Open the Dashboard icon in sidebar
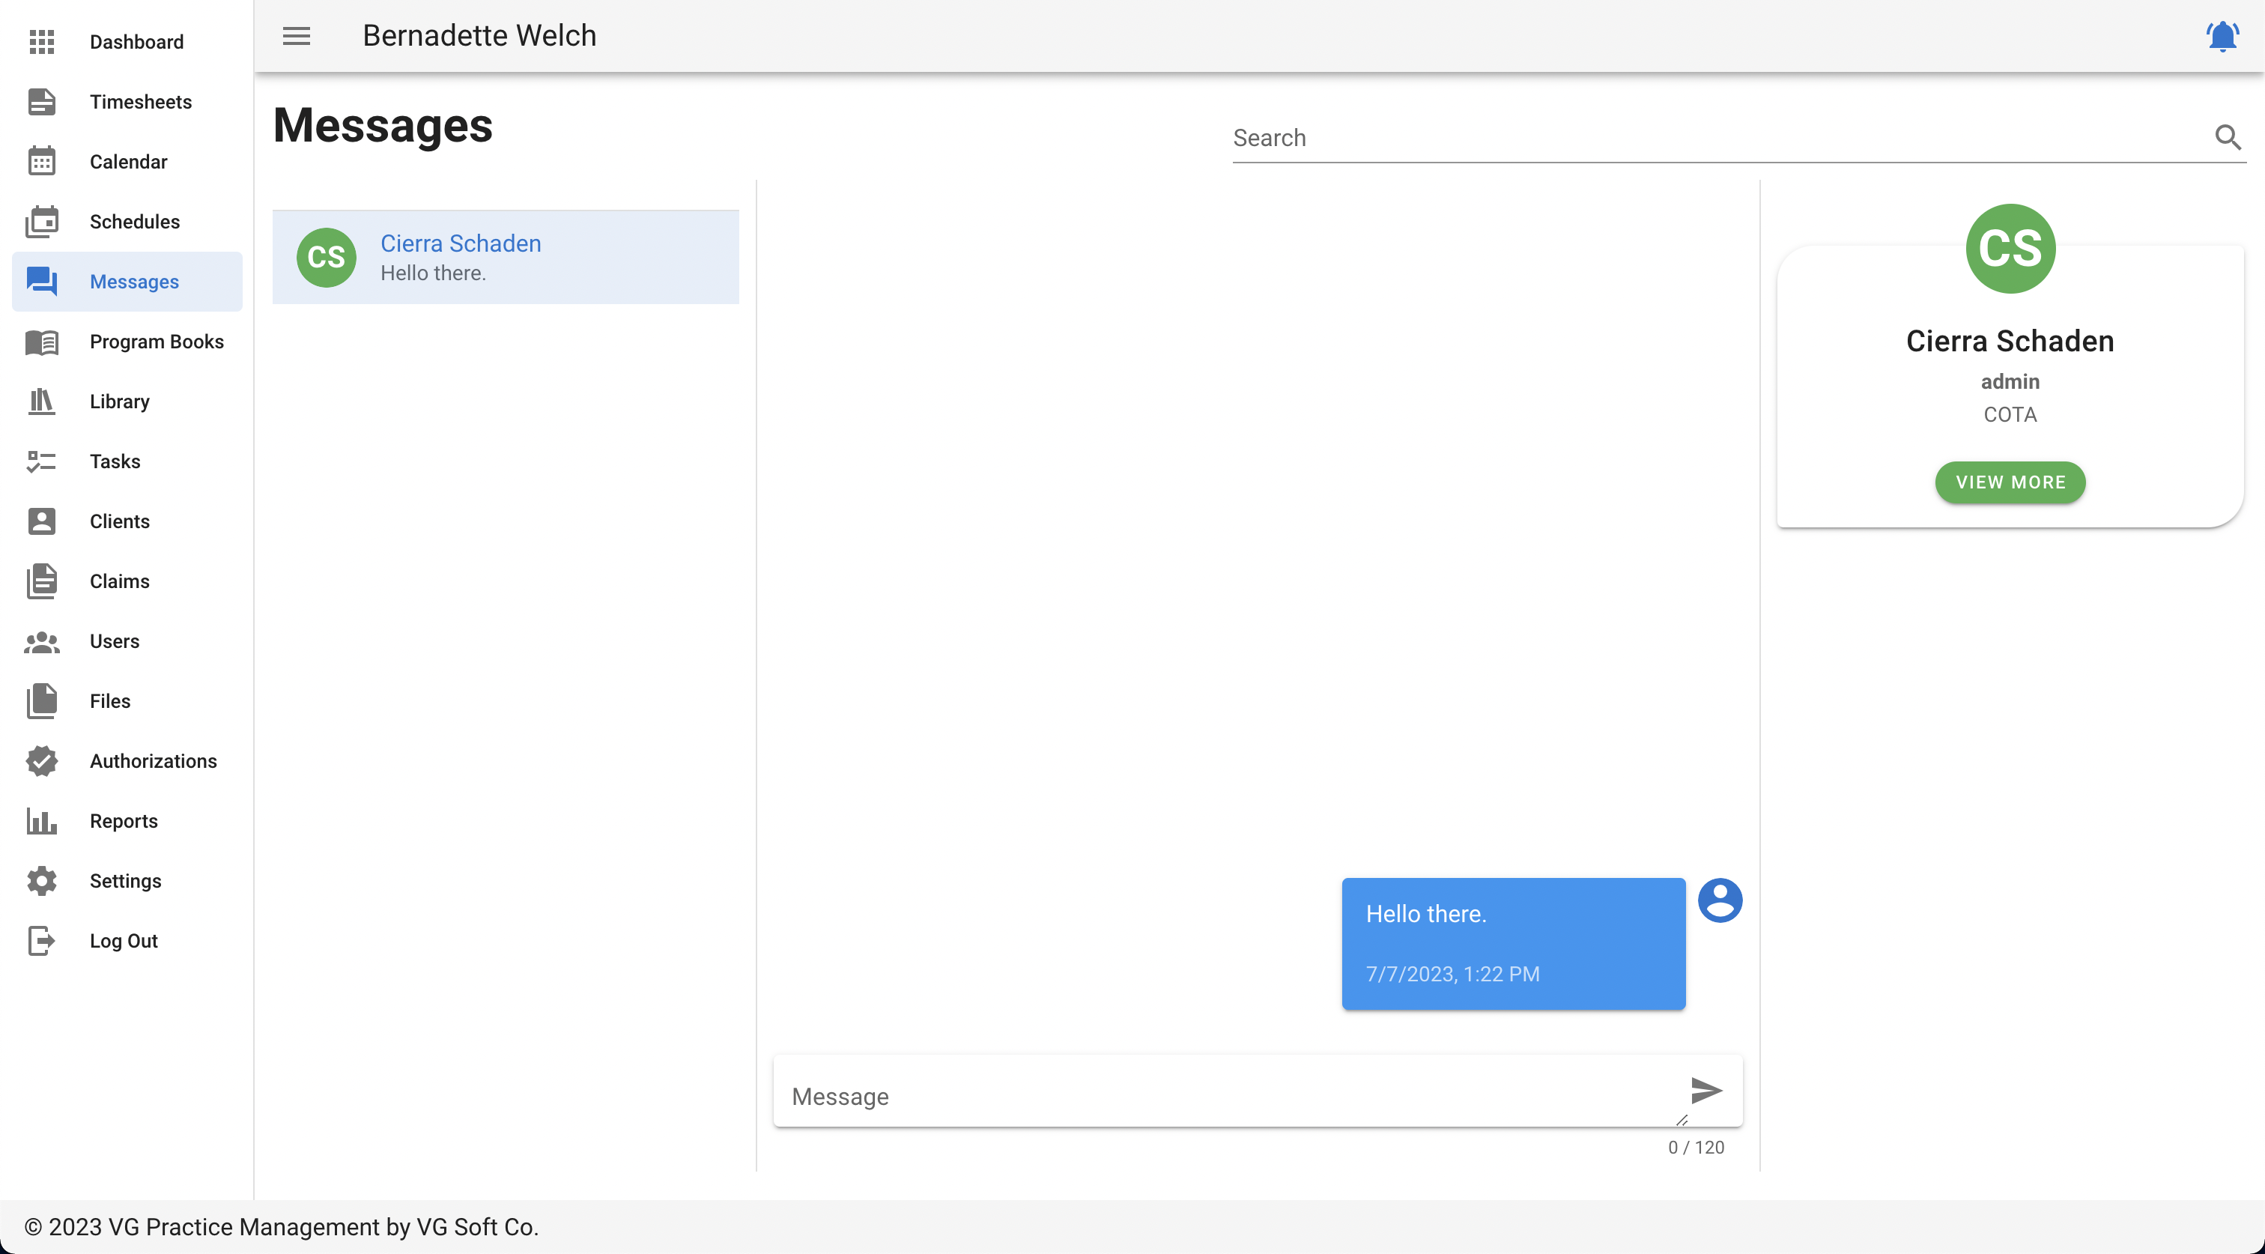The height and width of the screenshot is (1254, 2265). pos(41,41)
